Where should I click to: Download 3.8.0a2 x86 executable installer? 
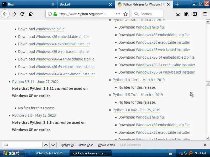coord(163,132)
